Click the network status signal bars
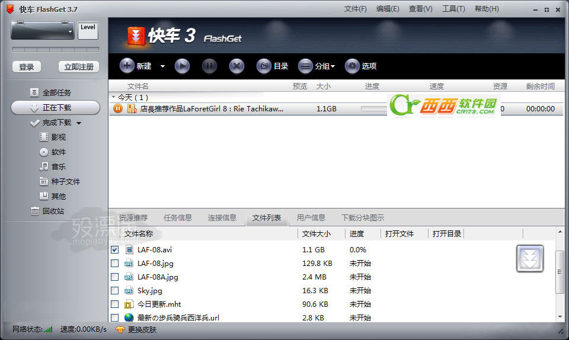Viewport: 569px width, 340px height. tap(48, 329)
